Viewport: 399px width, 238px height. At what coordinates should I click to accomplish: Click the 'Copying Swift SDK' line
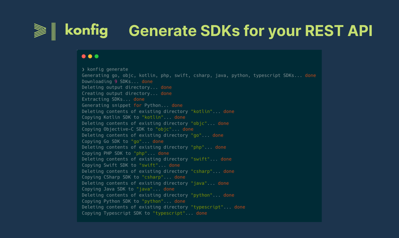click(131, 165)
